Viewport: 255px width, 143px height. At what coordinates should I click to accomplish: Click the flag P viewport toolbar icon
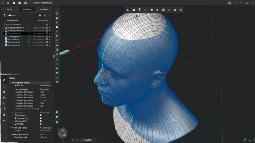[x=140, y=10]
